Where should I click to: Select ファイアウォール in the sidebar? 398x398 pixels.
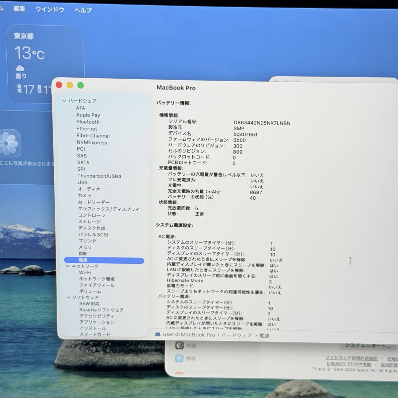tap(97, 285)
